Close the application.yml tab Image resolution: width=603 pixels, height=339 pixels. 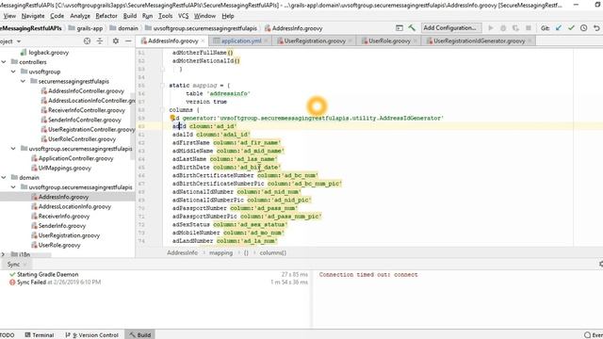(267, 40)
